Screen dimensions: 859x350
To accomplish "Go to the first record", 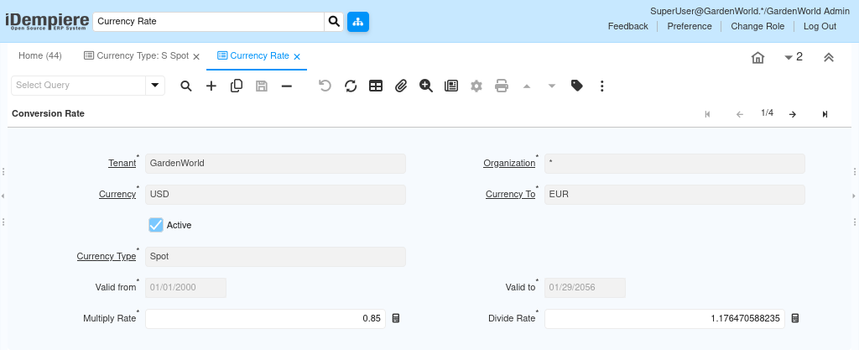I will (x=708, y=114).
